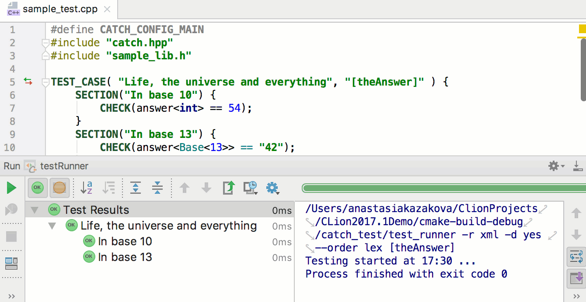Click the testRunner configuration icon
The image size is (586, 302).
click(x=30, y=166)
